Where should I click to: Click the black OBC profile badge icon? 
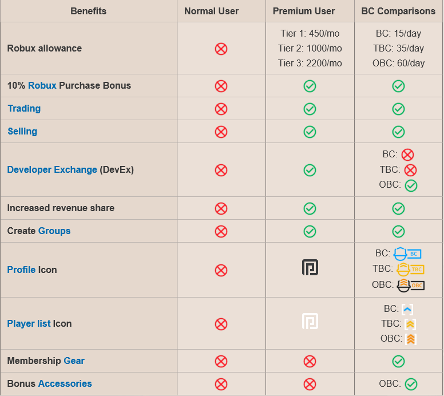pyautogui.click(x=410, y=285)
